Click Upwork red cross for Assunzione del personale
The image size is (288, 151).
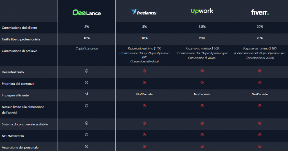202,146
